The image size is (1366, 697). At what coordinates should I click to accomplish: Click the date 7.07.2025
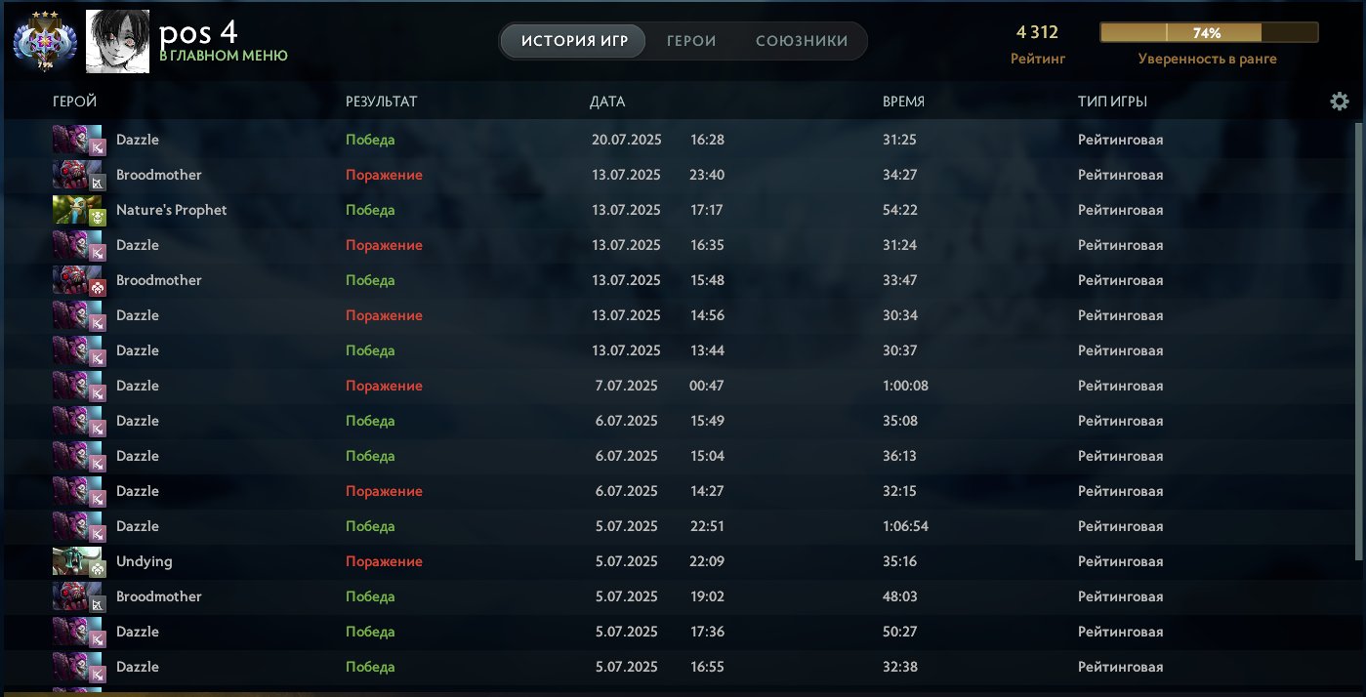(x=628, y=386)
